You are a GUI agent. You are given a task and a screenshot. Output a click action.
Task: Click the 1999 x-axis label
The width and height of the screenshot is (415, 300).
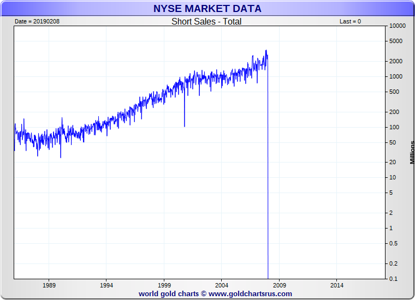coord(164,285)
